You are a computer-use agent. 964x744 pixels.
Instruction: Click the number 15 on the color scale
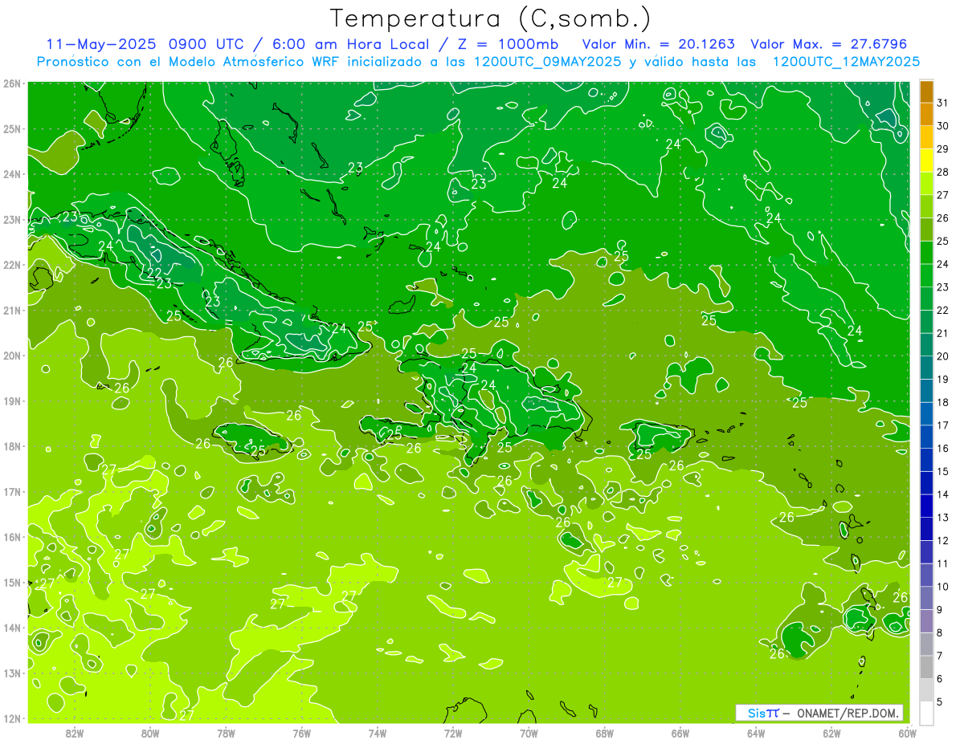click(x=942, y=472)
